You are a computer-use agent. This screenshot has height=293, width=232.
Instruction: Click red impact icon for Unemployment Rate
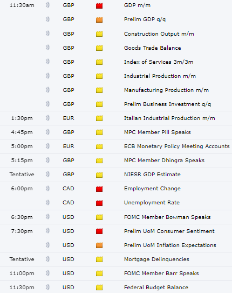click(99, 203)
